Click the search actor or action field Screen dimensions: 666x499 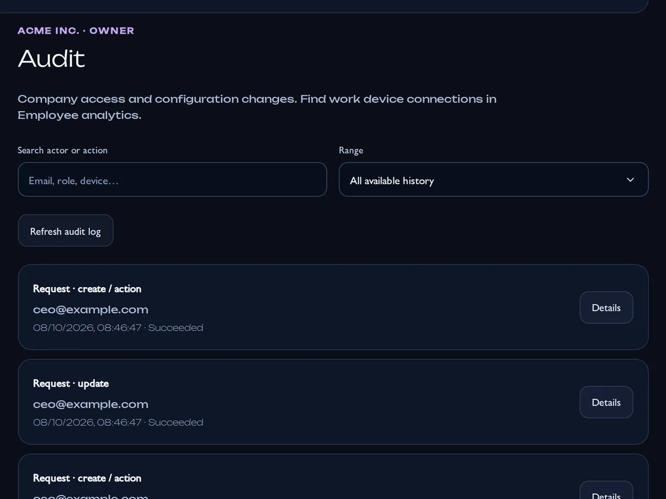172,179
